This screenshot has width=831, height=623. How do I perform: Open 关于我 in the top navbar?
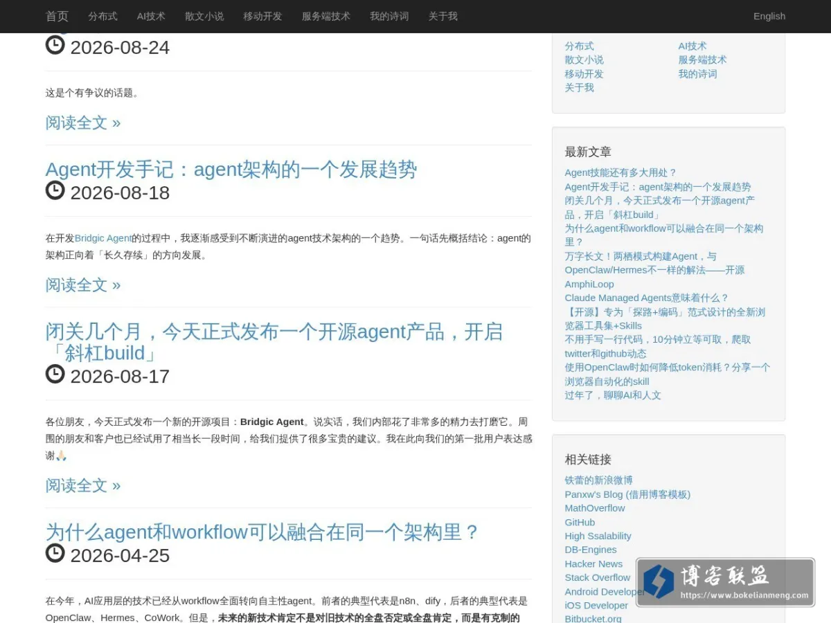[443, 16]
